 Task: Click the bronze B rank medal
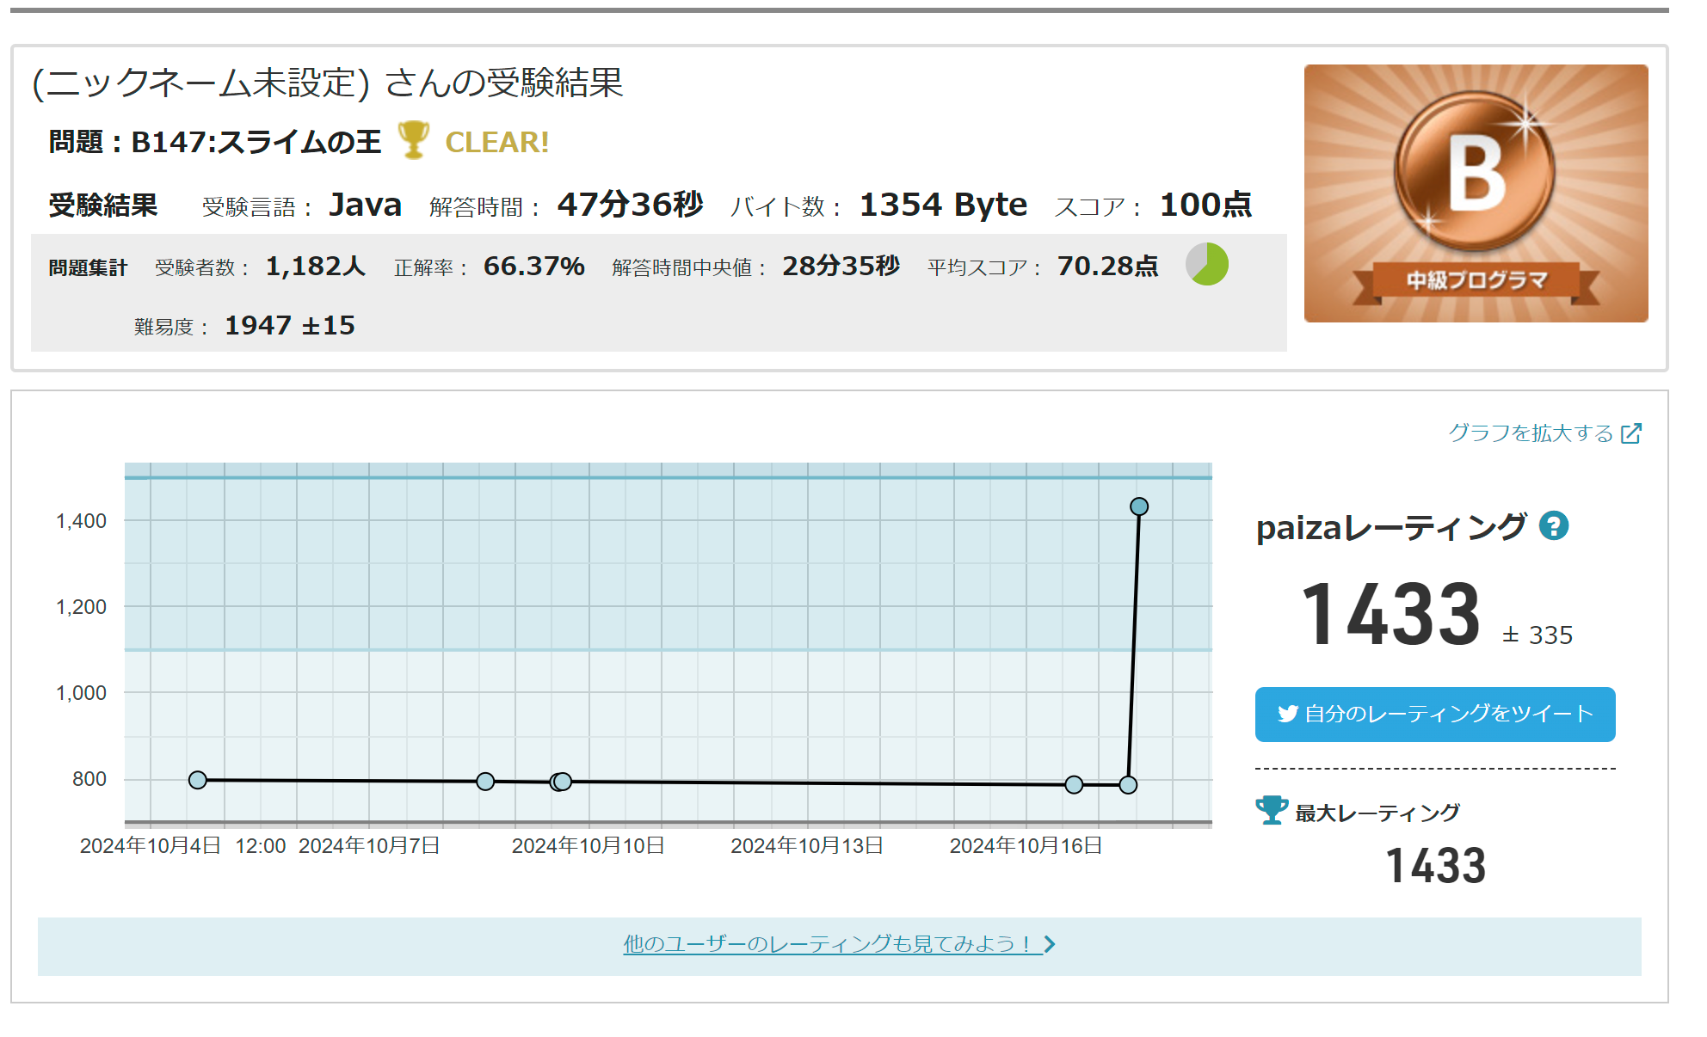(1476, 172)
